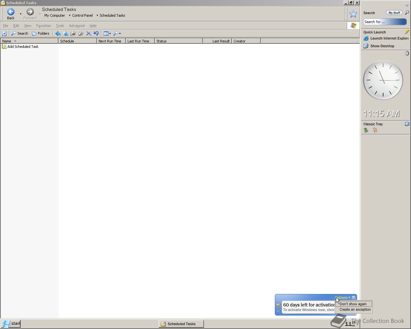Open the Options dropdown in notification
The height and width of the screenshot is (329, 411).
pos(343,298)
